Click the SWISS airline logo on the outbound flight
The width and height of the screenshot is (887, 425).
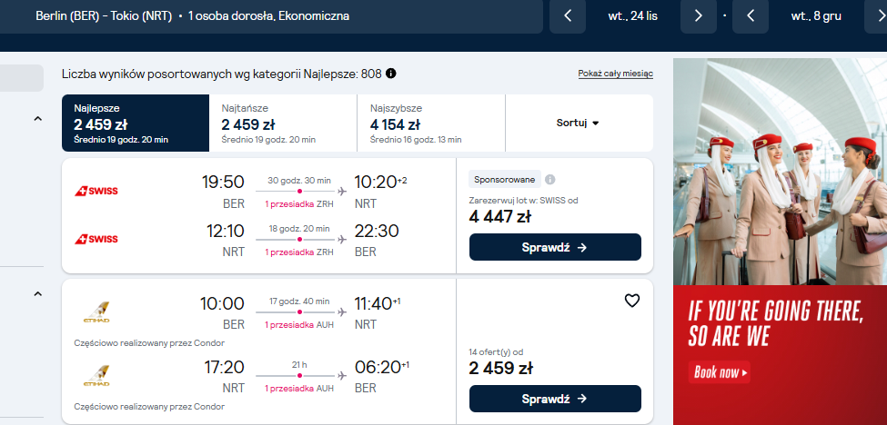tap(96, 192)
